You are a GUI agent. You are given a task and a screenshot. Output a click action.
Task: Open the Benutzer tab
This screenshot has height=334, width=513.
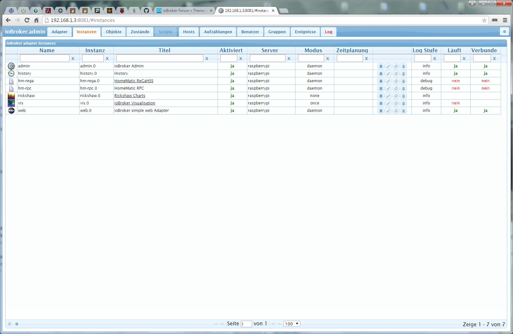[250, 32]
